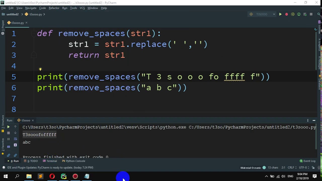
Task: Click the IDE and Plugin Updates notification
Action: [x=50, y=168]
